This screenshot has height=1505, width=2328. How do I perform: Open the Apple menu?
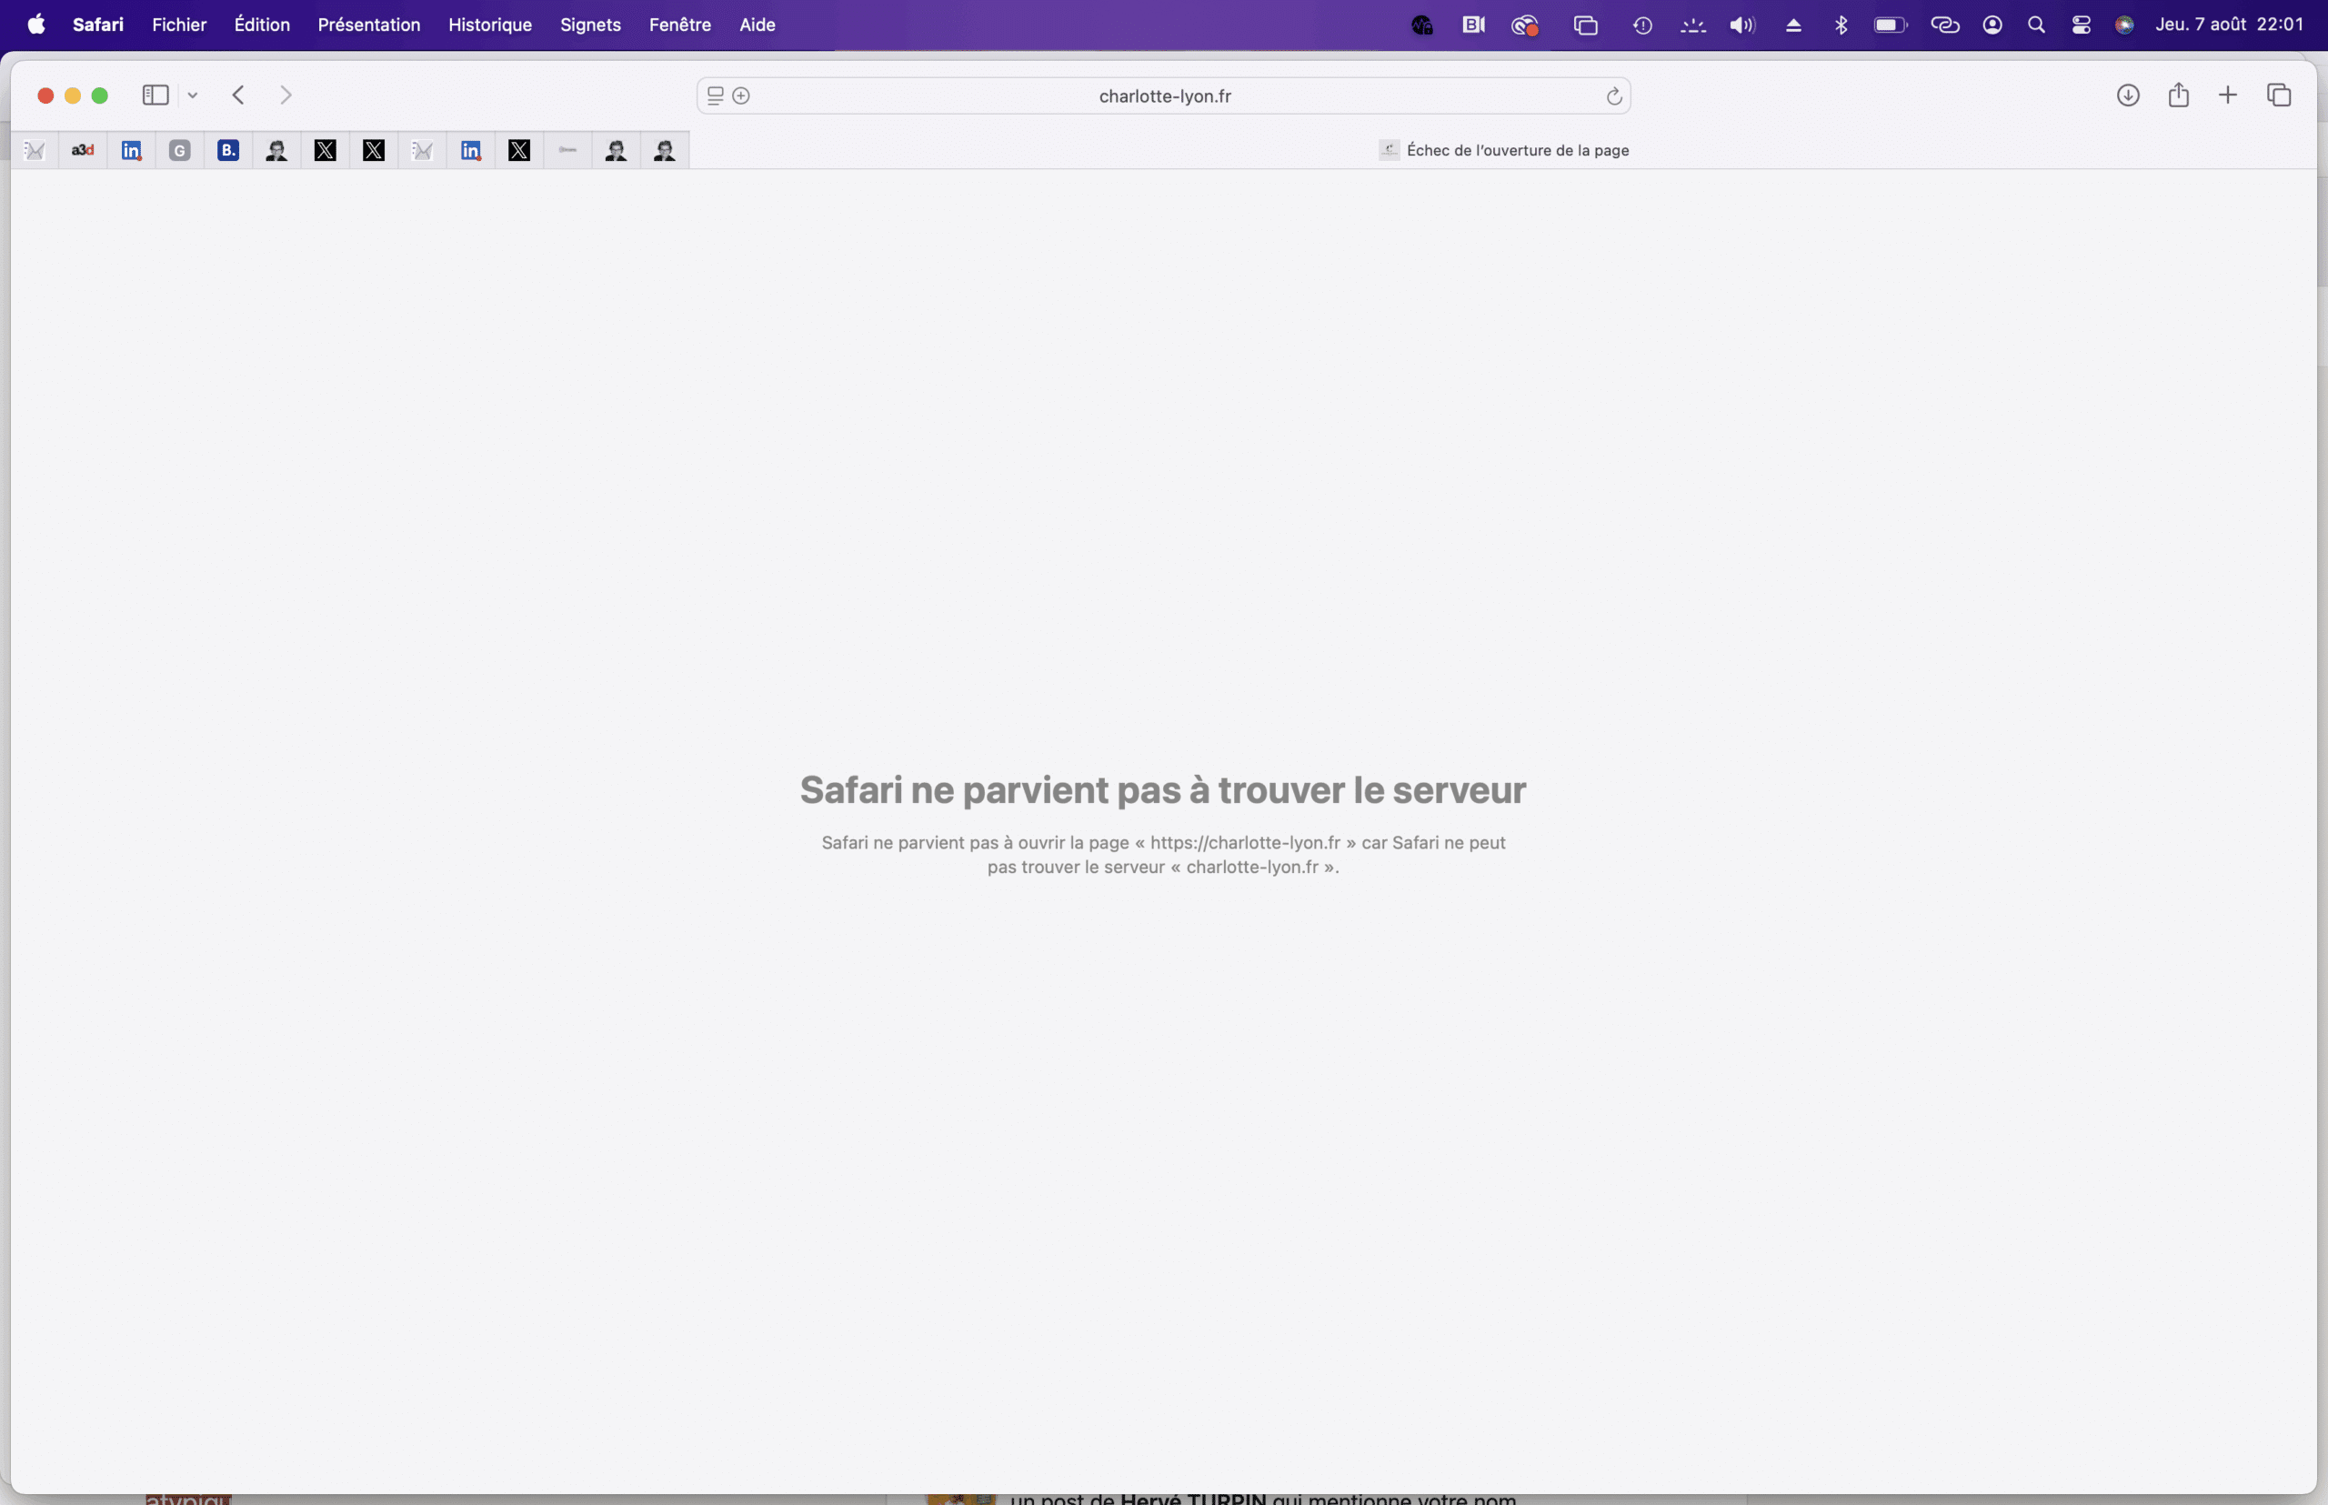pyautogui.click(x=36, y=25)
